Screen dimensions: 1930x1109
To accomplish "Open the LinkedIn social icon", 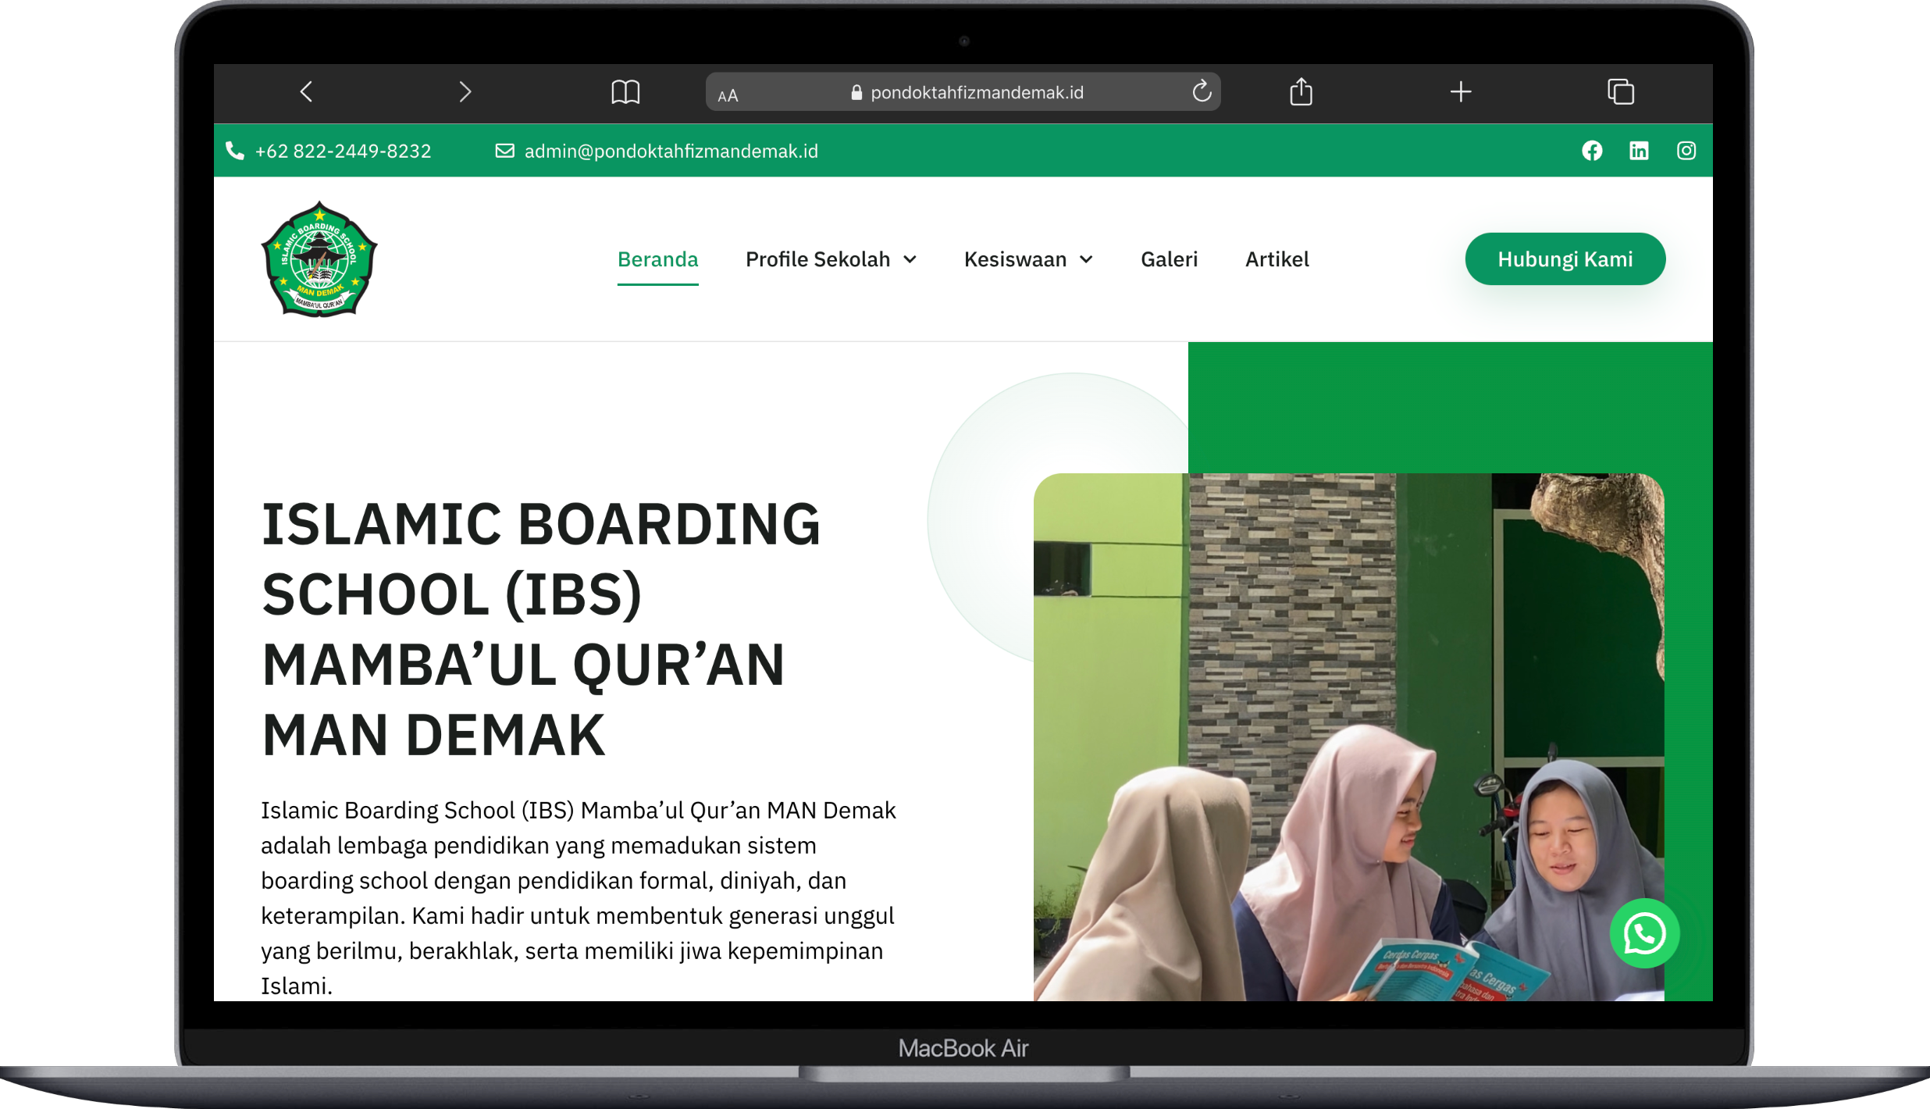I will (x=1639, y=151).
